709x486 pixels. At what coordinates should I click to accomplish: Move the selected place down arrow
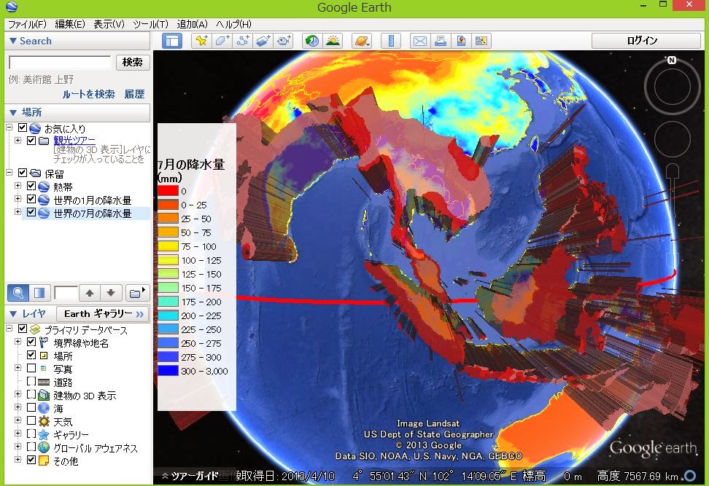111,293
